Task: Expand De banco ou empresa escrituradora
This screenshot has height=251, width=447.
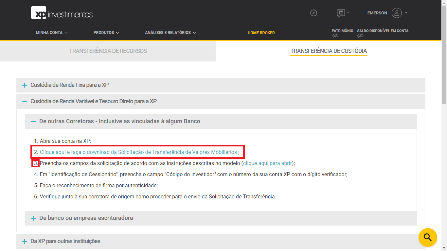Action: click(221, 218)
